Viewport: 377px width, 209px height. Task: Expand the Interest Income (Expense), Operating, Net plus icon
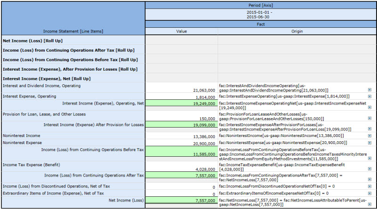[x=369, y=107]
